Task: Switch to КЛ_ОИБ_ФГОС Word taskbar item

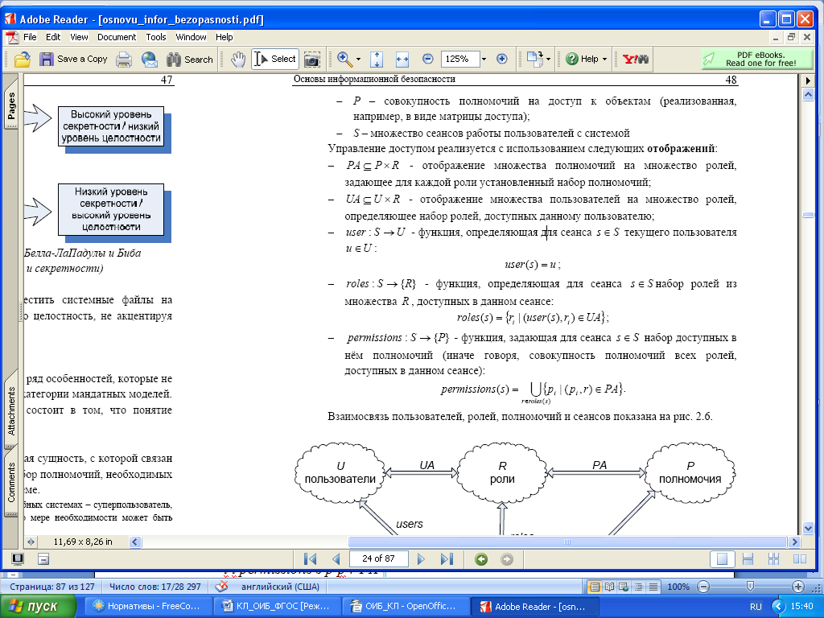Action: click(x=277, y=607)
